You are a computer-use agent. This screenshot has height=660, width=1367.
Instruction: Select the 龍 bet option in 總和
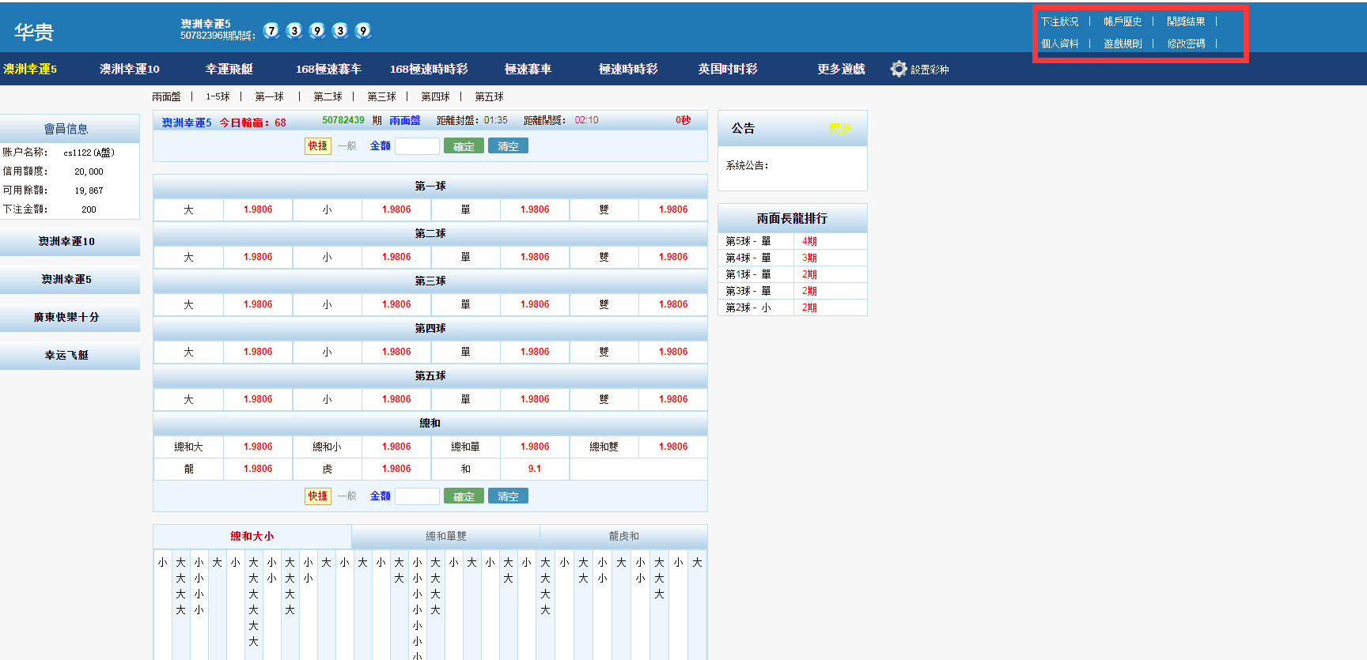[188, 470]
